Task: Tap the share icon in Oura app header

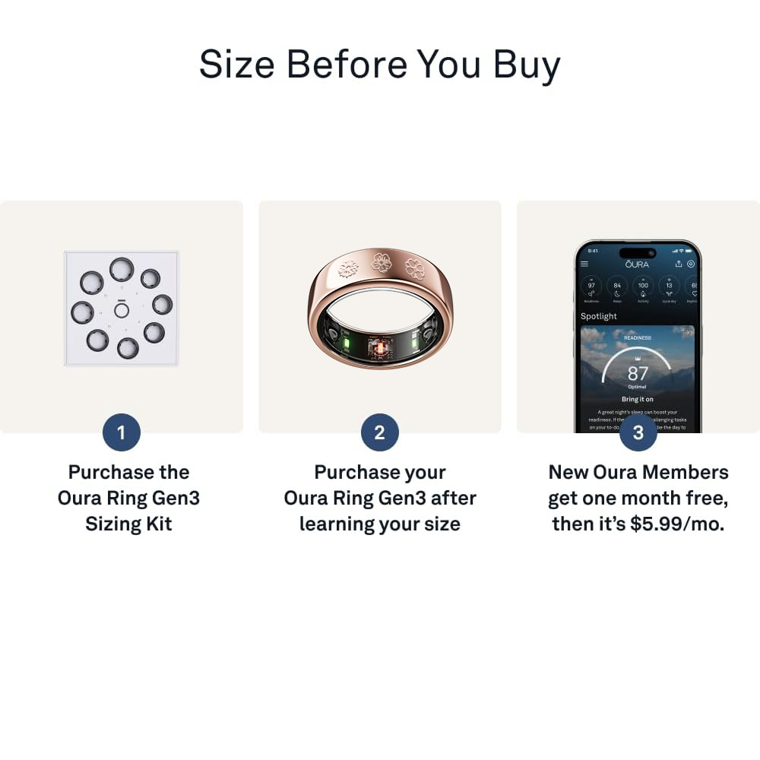Action: 679,264
